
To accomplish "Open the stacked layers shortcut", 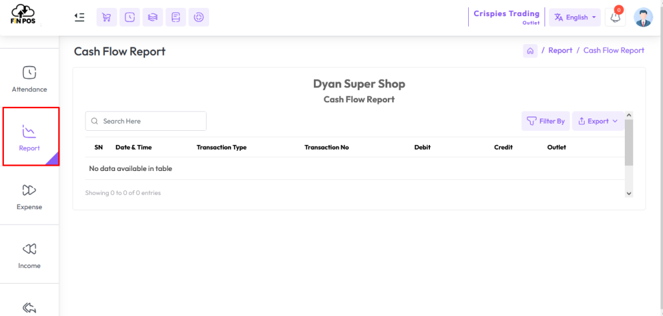I will 153,17.
